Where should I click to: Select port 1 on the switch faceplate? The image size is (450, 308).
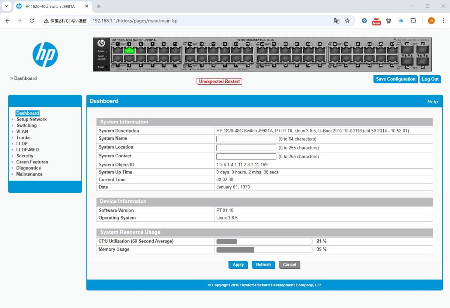point(118,51)
